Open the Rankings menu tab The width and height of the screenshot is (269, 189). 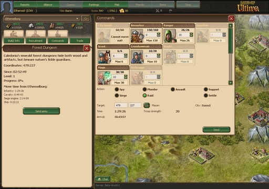[94, 5]
